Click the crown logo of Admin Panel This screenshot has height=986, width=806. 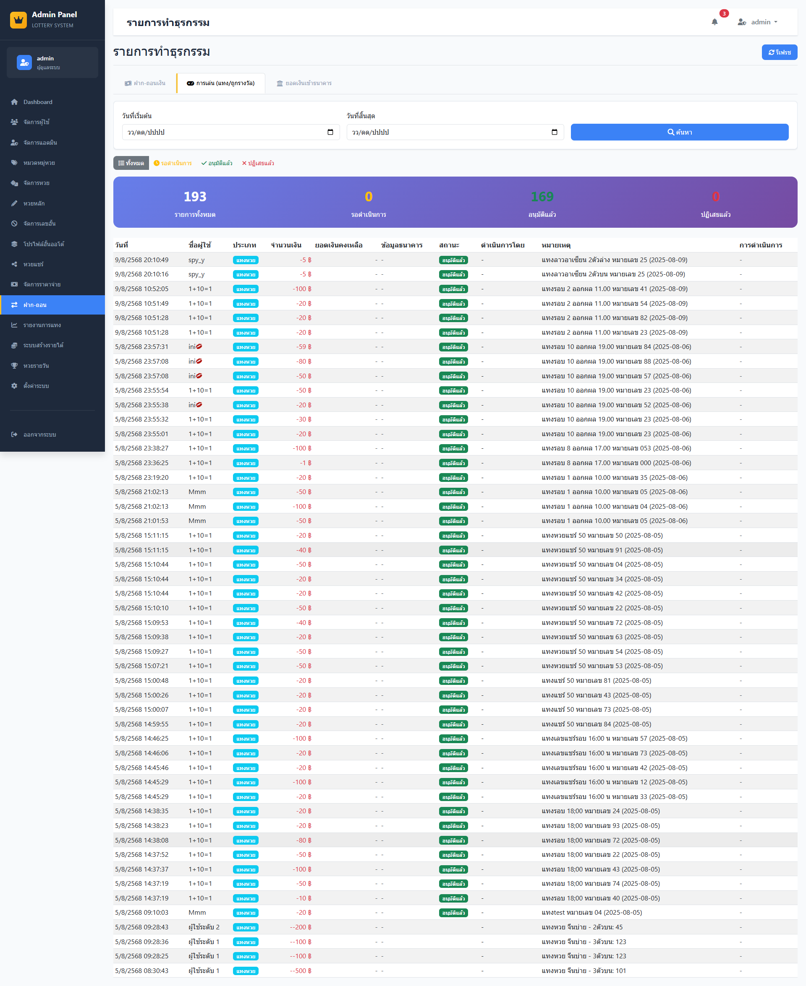[x=18, y=20]
